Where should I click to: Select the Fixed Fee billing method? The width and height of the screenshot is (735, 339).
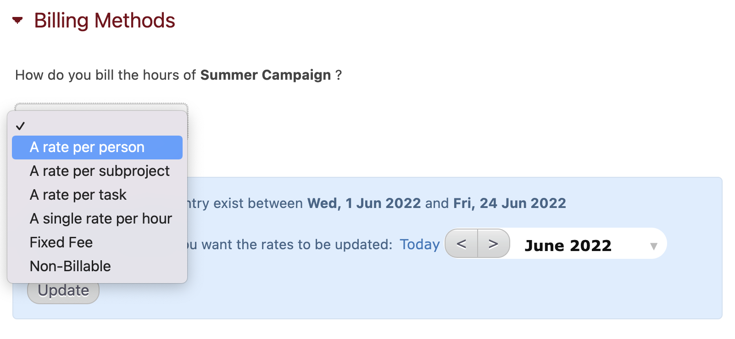[x=61, y=242]
